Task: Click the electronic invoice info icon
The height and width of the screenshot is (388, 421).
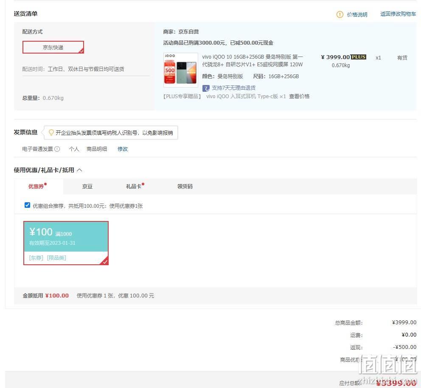Action: pos(57,149)
